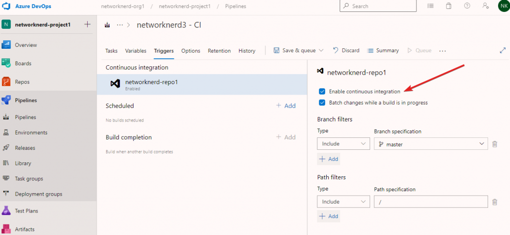The width and height of the screenshot is (510, 235).
Task: Click the pipeline icon in breadcrumb row
Action: pos(108,25)
